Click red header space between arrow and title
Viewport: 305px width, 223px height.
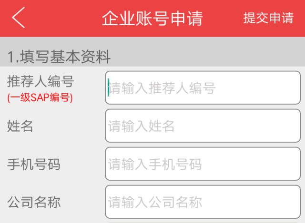(x=62, y=19)
